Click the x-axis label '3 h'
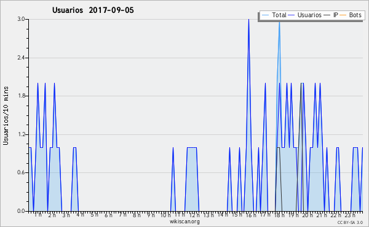This screenshot has height=227, width=369. click(66, 215)
